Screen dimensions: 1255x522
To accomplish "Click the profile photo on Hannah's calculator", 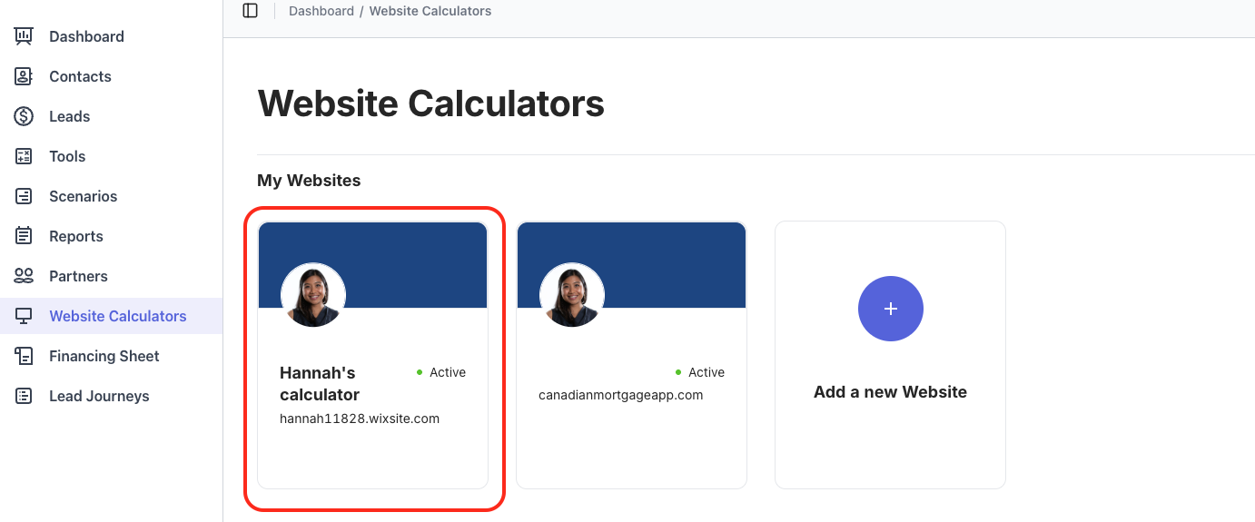I will click(313, 296).
